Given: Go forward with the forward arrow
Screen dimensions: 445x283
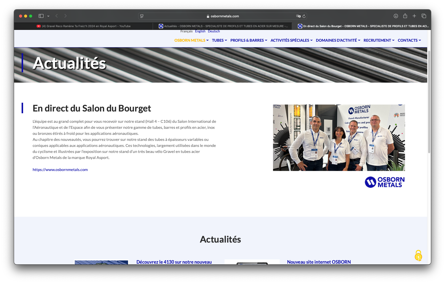Looking at the screenshot, I should (x=65, y=16).
